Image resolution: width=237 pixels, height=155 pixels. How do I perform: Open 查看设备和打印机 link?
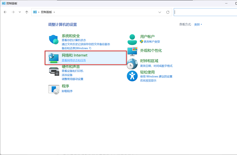72,71
